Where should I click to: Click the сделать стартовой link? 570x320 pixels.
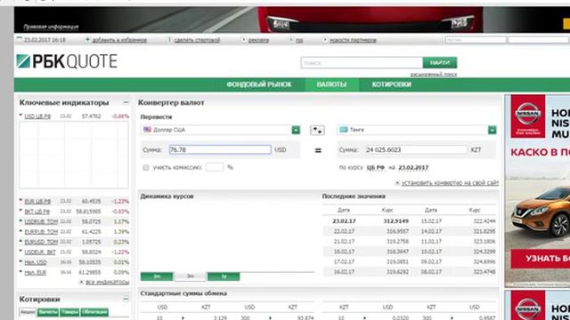click(197, 40)
